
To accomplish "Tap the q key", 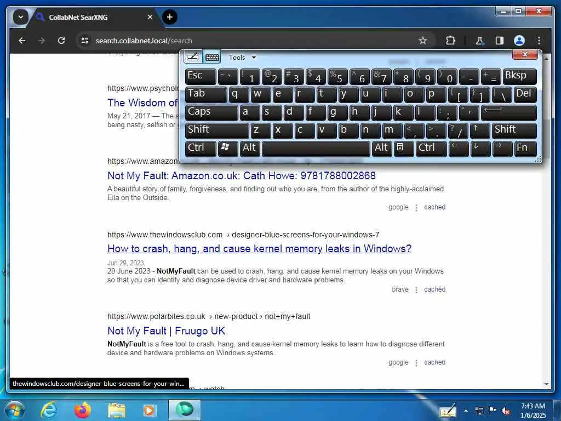I will click(x=239, y=94).
